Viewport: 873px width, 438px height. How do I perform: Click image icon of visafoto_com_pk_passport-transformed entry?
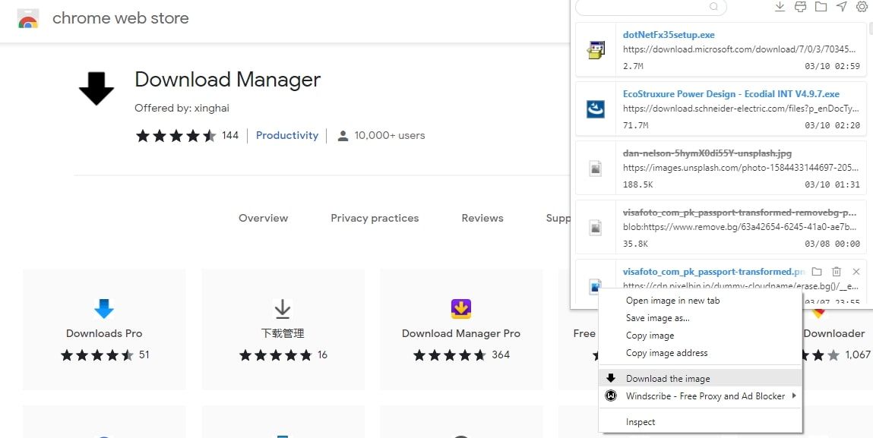596,287
